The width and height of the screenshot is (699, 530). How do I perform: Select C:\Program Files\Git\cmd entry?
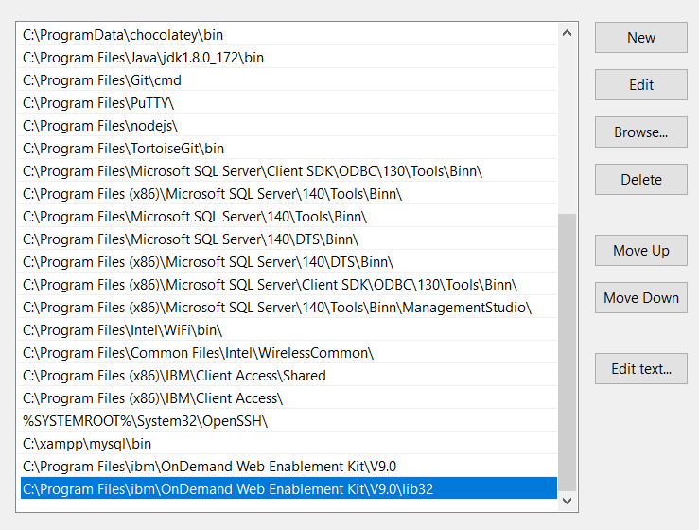pos(287,80)
